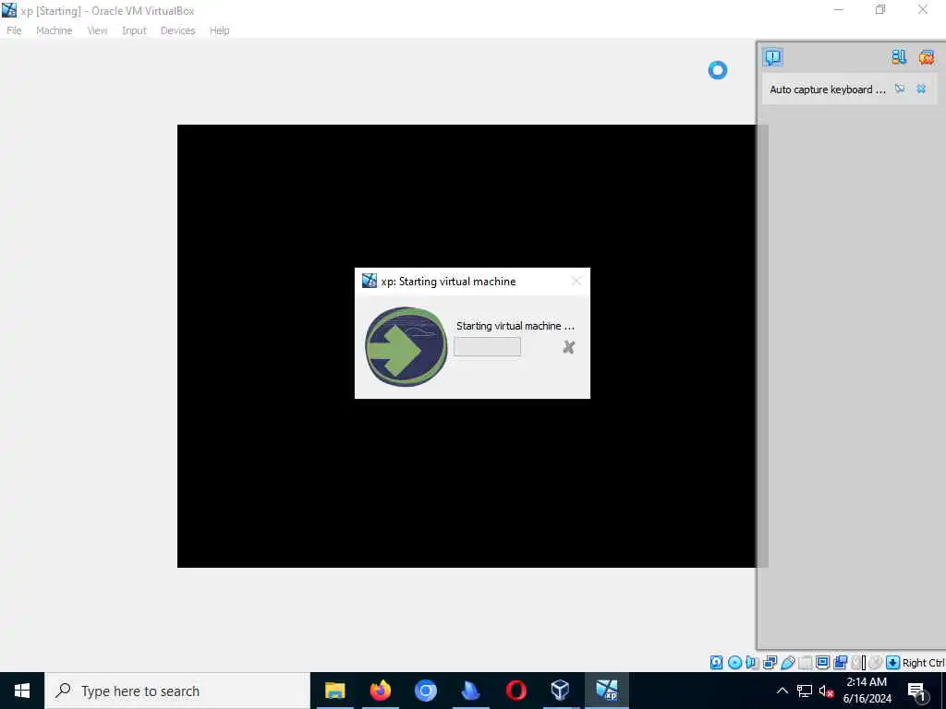Open the Windows Action Center notifications
The height and width of the screenshot is (709, 946).
tap(917, 691)
